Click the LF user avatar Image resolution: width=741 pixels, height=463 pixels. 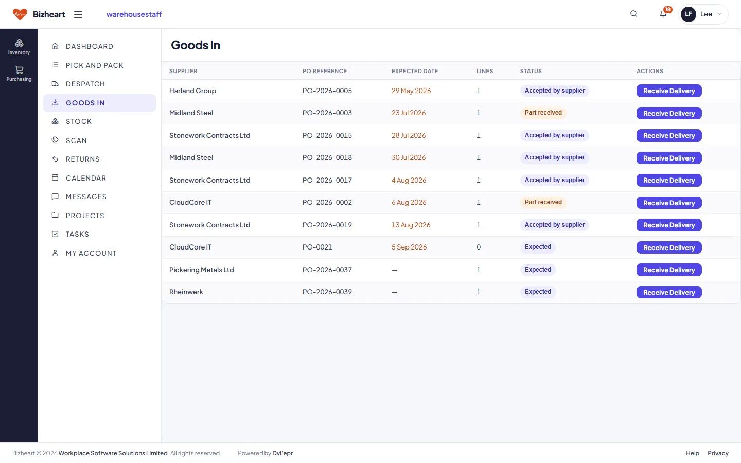tap(689, 14)
